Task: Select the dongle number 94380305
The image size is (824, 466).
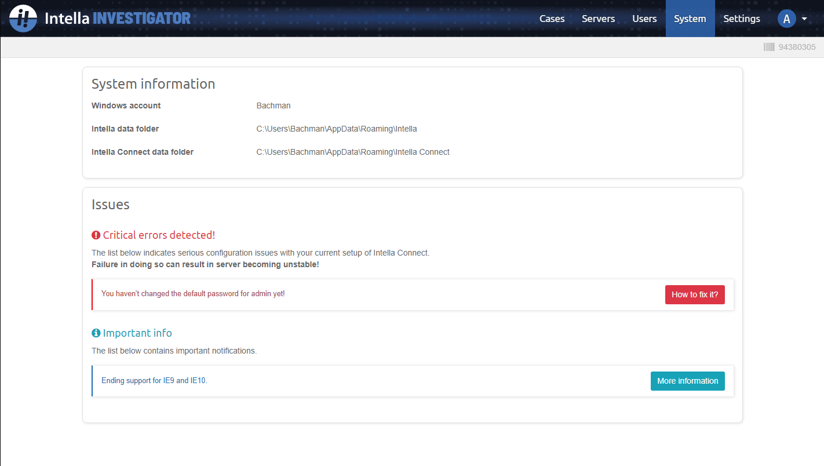Action: point(796,47)
